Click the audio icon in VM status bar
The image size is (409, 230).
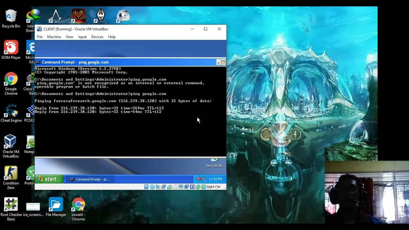158,187
